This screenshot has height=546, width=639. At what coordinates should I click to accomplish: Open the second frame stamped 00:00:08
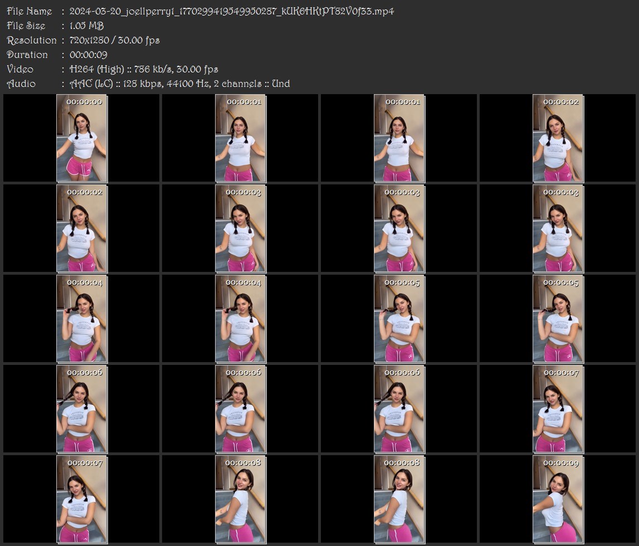pyautogui.click(x=399, y=499)
